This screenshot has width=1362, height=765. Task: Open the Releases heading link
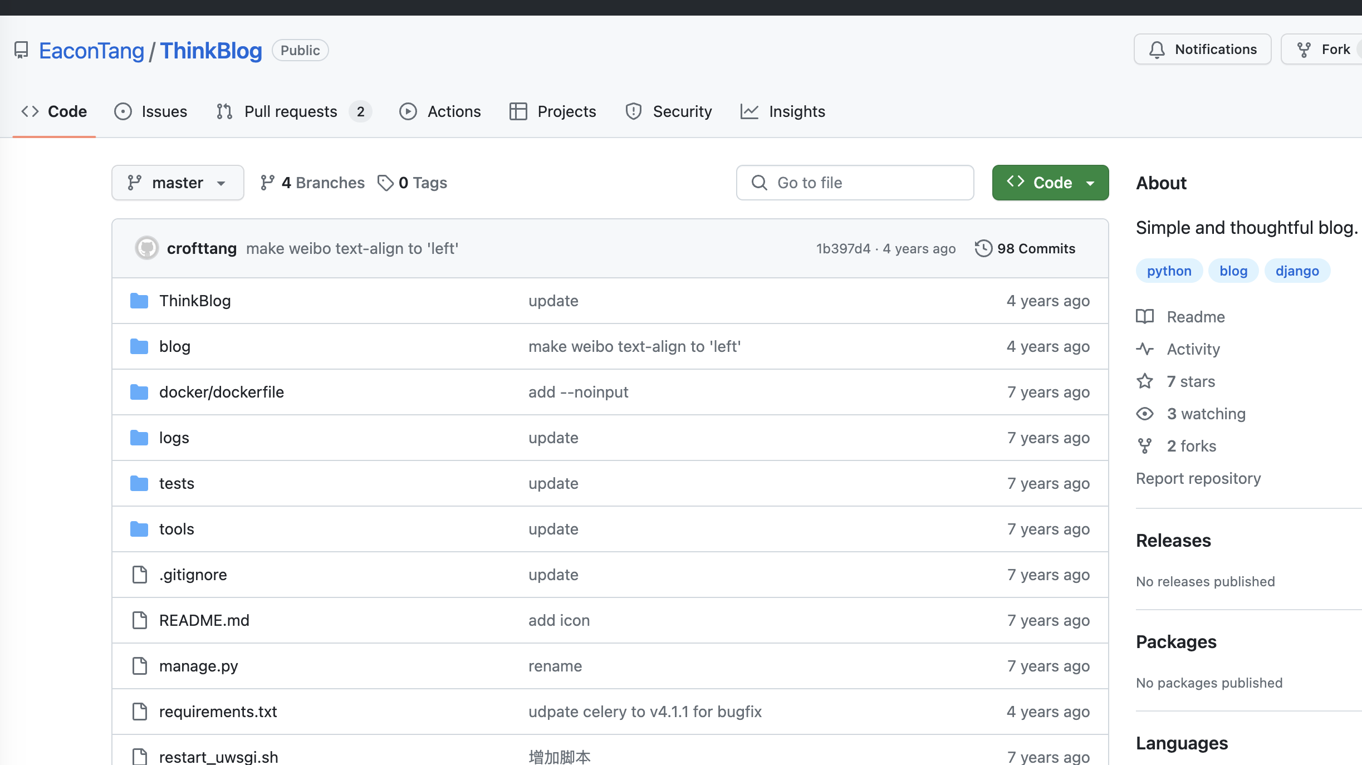coord(1173,541)
